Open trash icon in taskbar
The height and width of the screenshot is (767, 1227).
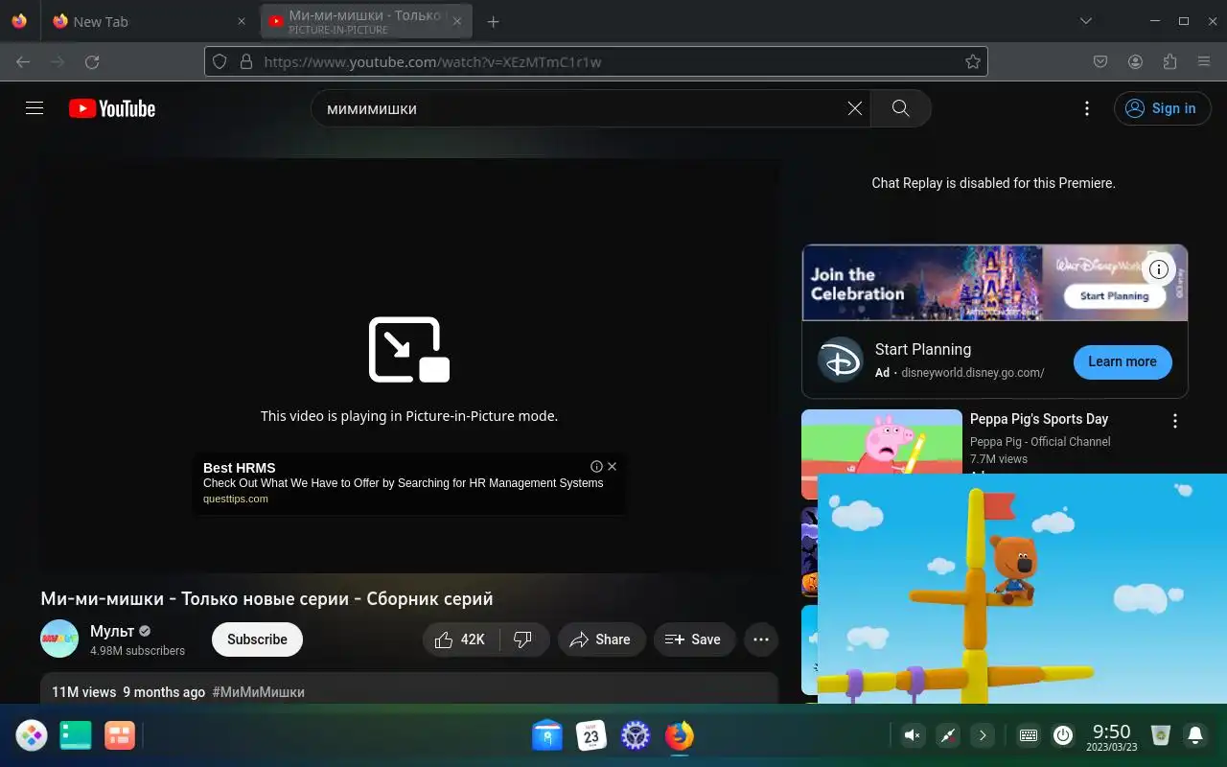1161,735
